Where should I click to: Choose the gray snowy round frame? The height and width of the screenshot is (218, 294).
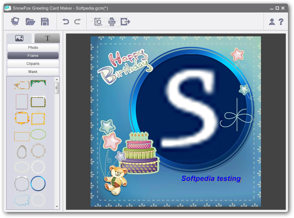pos(22,183)
